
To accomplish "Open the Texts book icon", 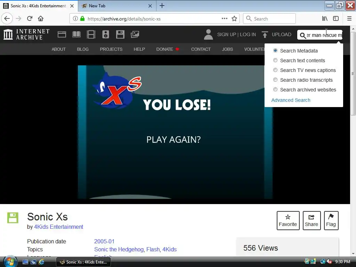I will point(76,34).
